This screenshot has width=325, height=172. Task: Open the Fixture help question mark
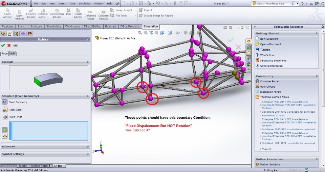[x=88, y=39]
